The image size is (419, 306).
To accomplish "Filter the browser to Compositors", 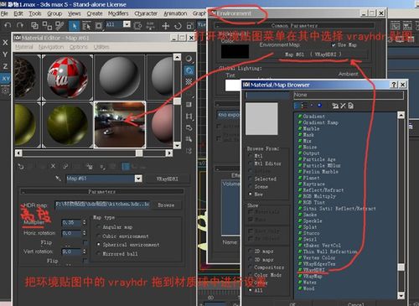I will [251, 267].
